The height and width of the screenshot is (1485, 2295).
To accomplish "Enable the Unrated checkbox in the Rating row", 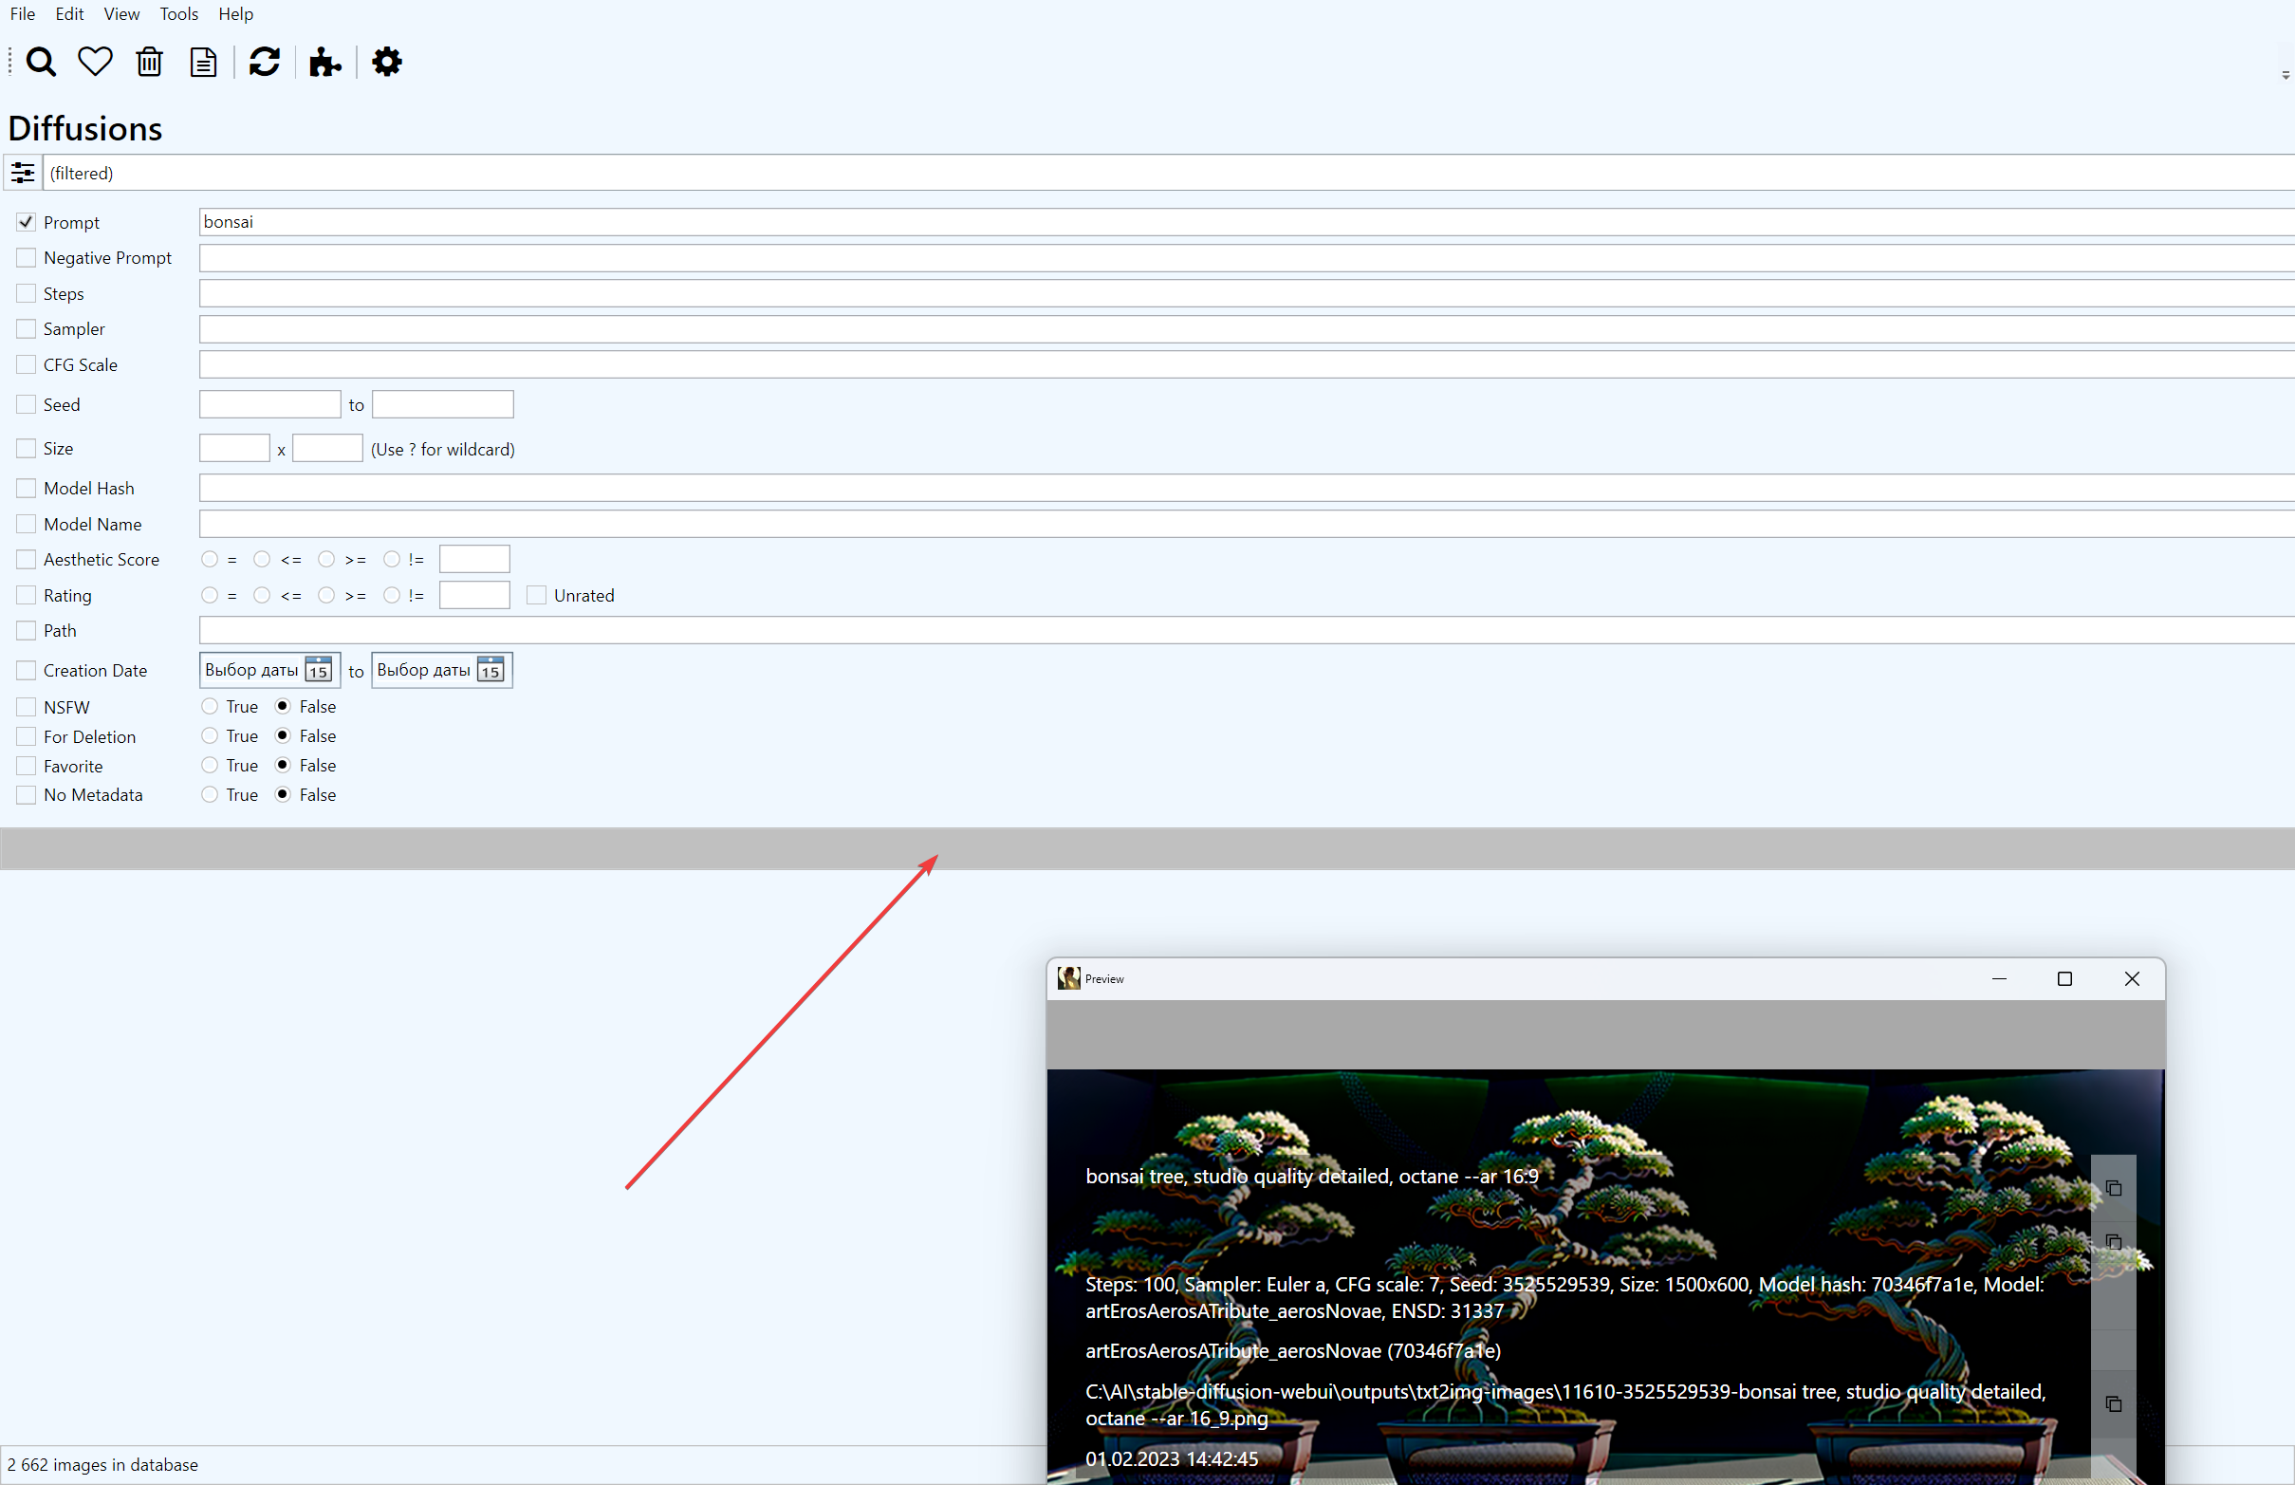I will click(537, 594).
